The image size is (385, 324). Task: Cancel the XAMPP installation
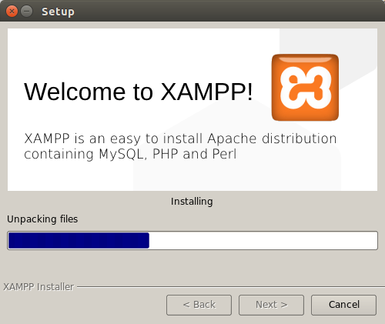click(344, 305)
